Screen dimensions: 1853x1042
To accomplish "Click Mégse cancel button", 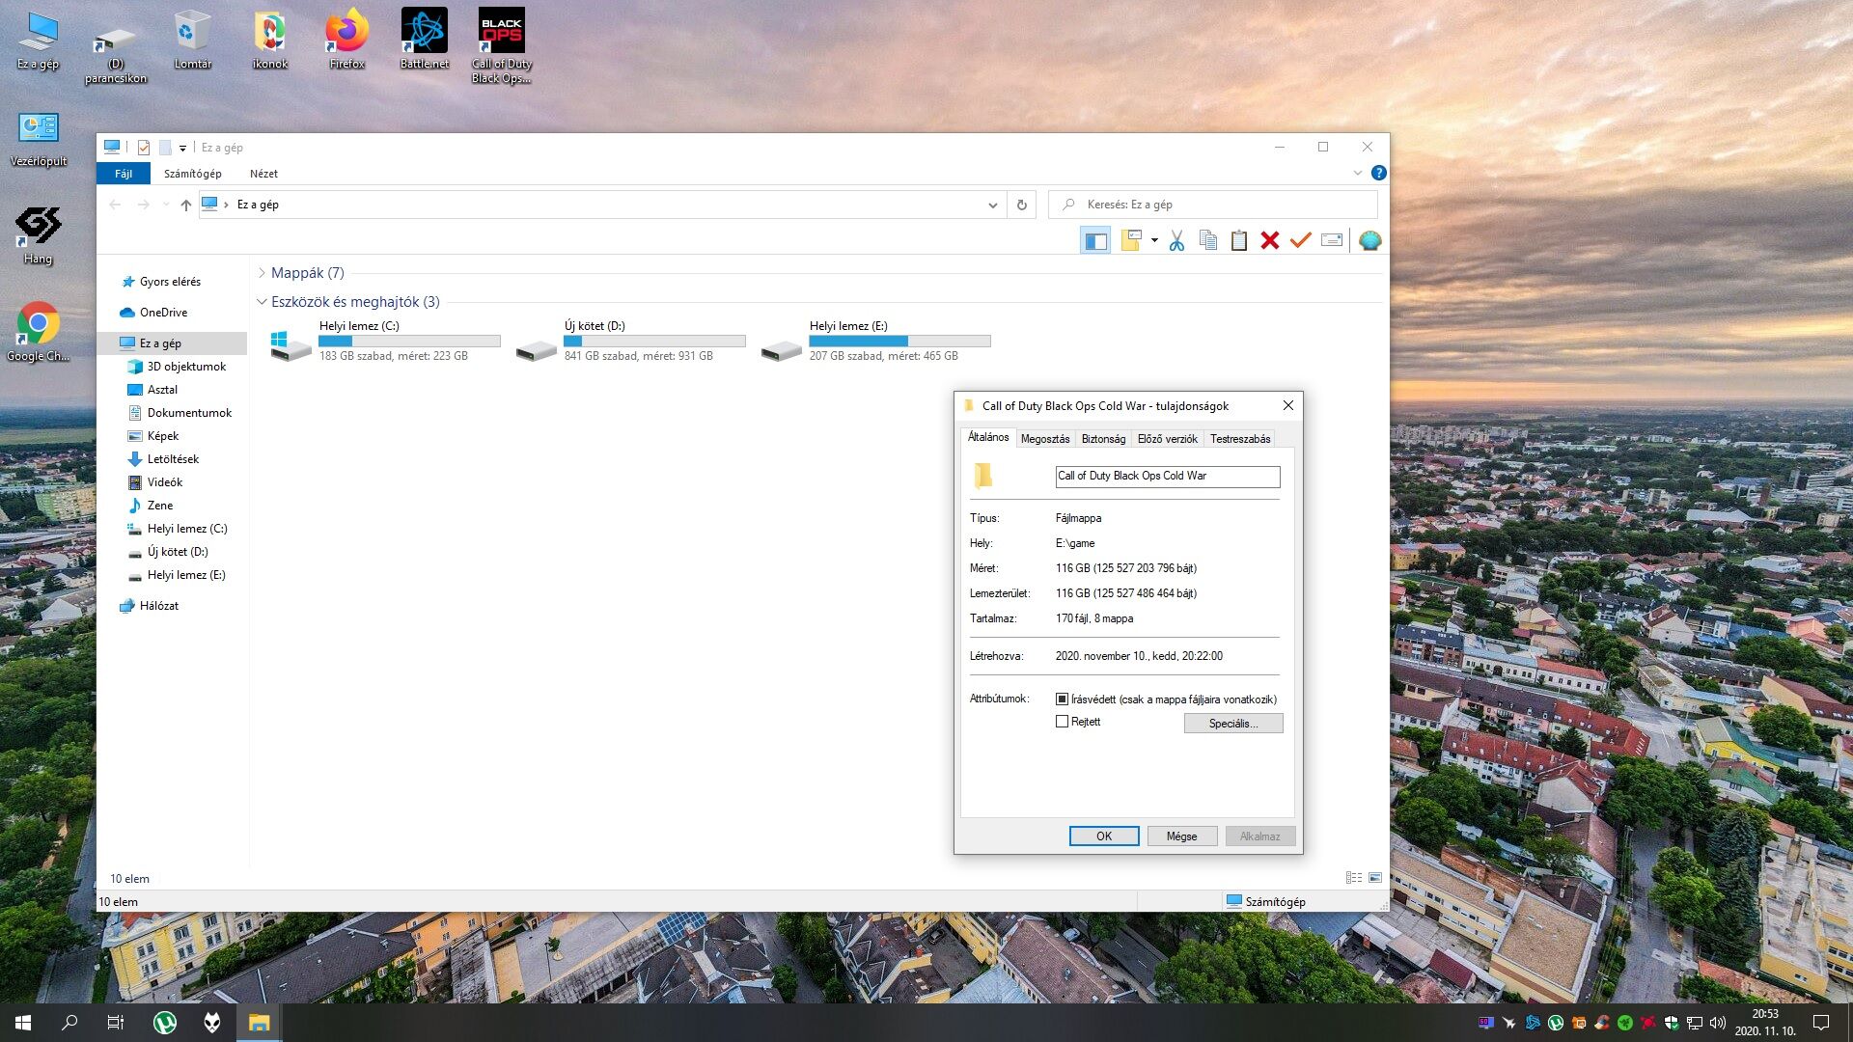I will click(x=1182, y=836).
